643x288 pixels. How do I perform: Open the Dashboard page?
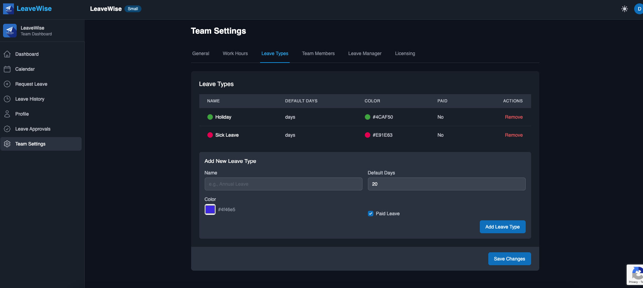(41, 54)
